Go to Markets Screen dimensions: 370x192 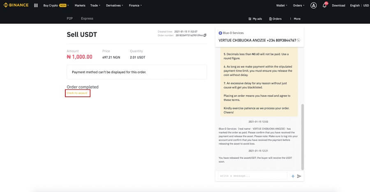coord(80,5)
